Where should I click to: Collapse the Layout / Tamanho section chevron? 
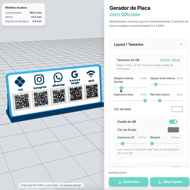(x=181, y=45)
